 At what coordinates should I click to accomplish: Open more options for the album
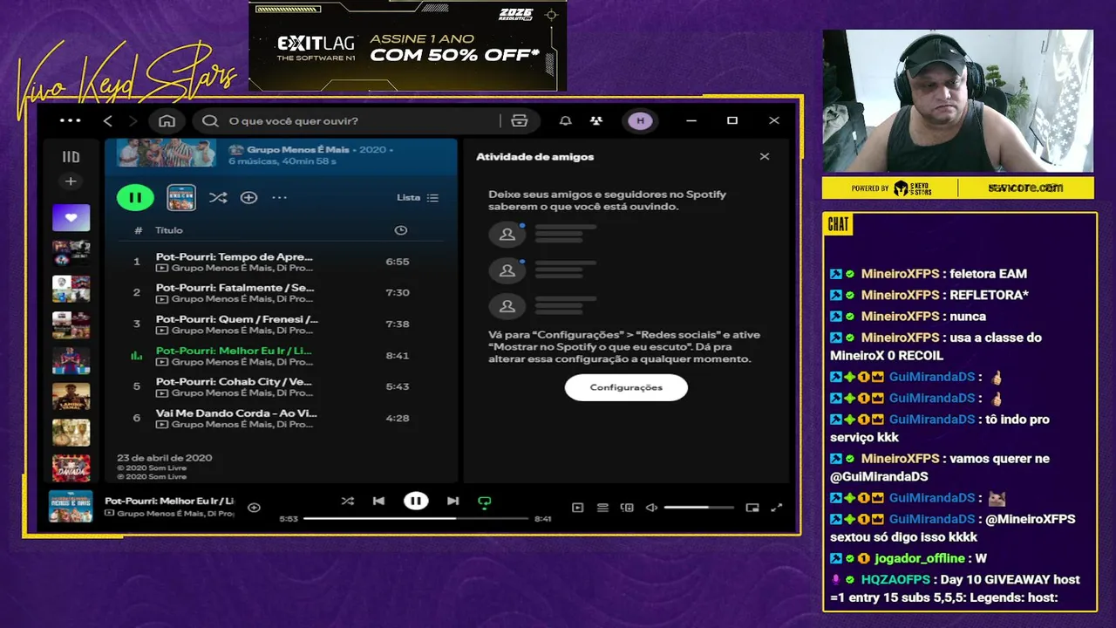tap(279, 198)
